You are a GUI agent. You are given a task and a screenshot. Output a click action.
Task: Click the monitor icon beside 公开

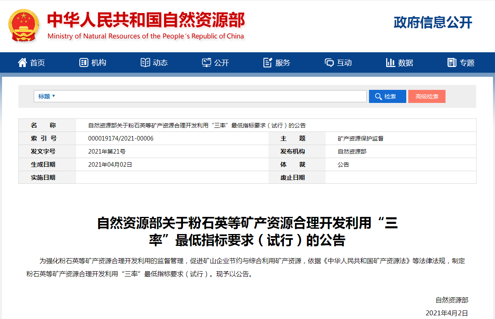click(x=207, y=62)
